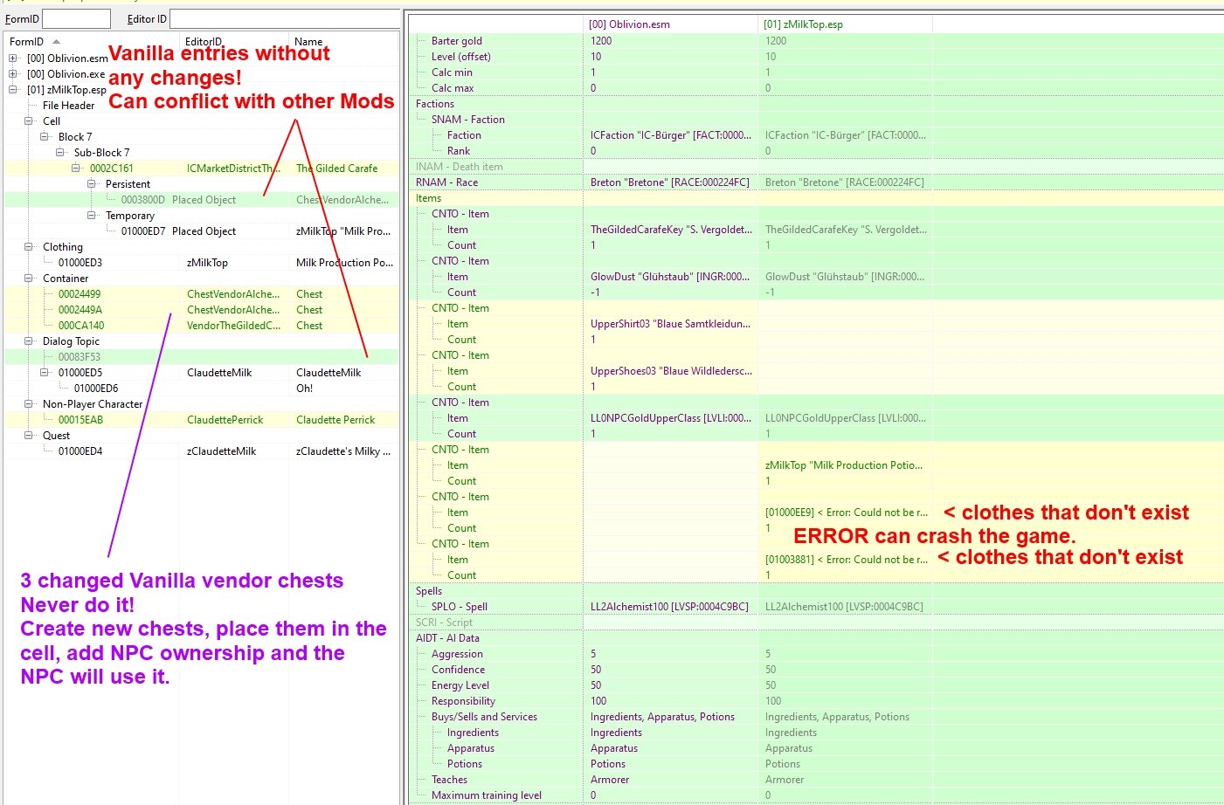This screenshot has width=1224, height=805.
Task: Select placed object record 01000ED7
Action: click(x=201, y=231)
